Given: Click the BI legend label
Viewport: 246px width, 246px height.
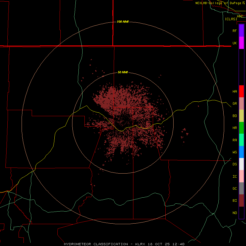Looking at the screenshot, I should pyautogui.click(x=235, y=201).
